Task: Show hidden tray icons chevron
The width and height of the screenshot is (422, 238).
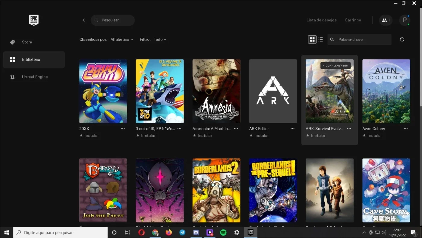Action: [364, 233]
